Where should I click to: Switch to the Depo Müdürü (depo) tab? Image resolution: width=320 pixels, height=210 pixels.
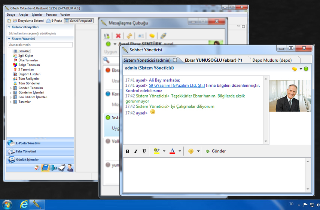click(x=271, y=60)
